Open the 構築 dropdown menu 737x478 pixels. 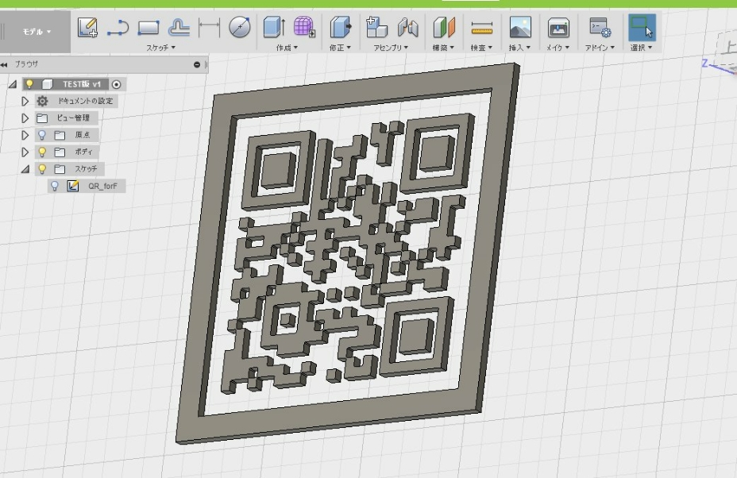443,48
